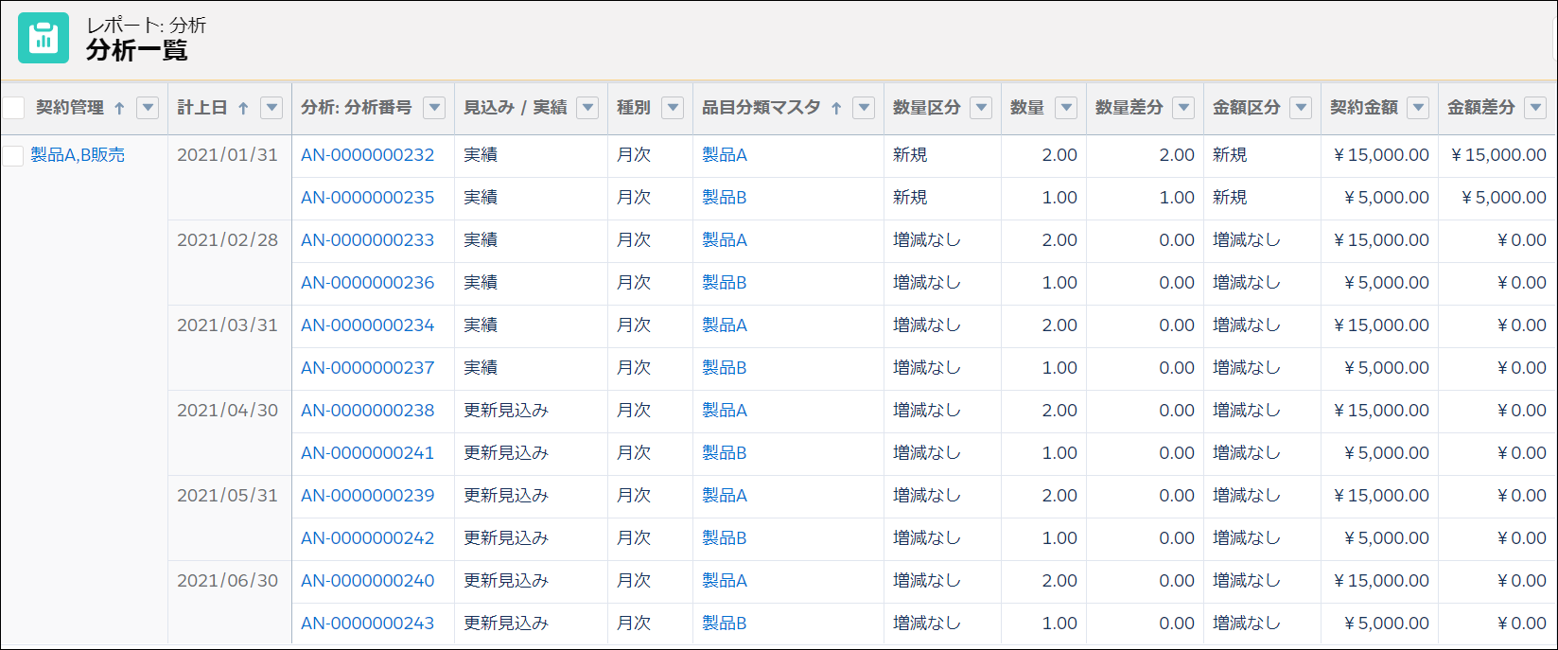
Task: Click sort arrow next to 契約管理 header
Action: tap(119, 109)
